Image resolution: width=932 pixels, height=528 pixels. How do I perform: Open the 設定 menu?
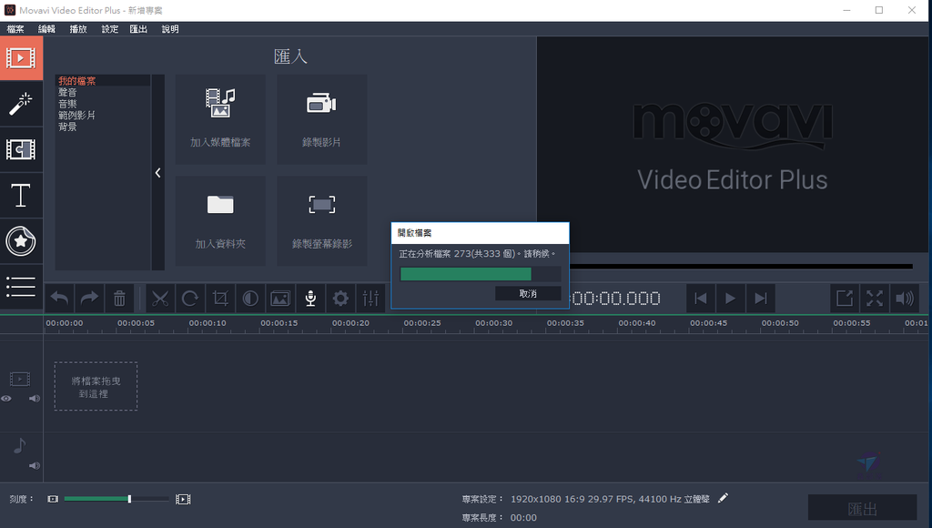[x=110, y=29]
